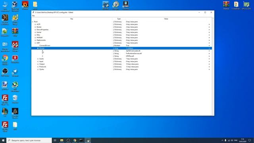Expand the Booter dictionary node
The height and width of the screenshot is (143, 254).
[x=35, y=27]
